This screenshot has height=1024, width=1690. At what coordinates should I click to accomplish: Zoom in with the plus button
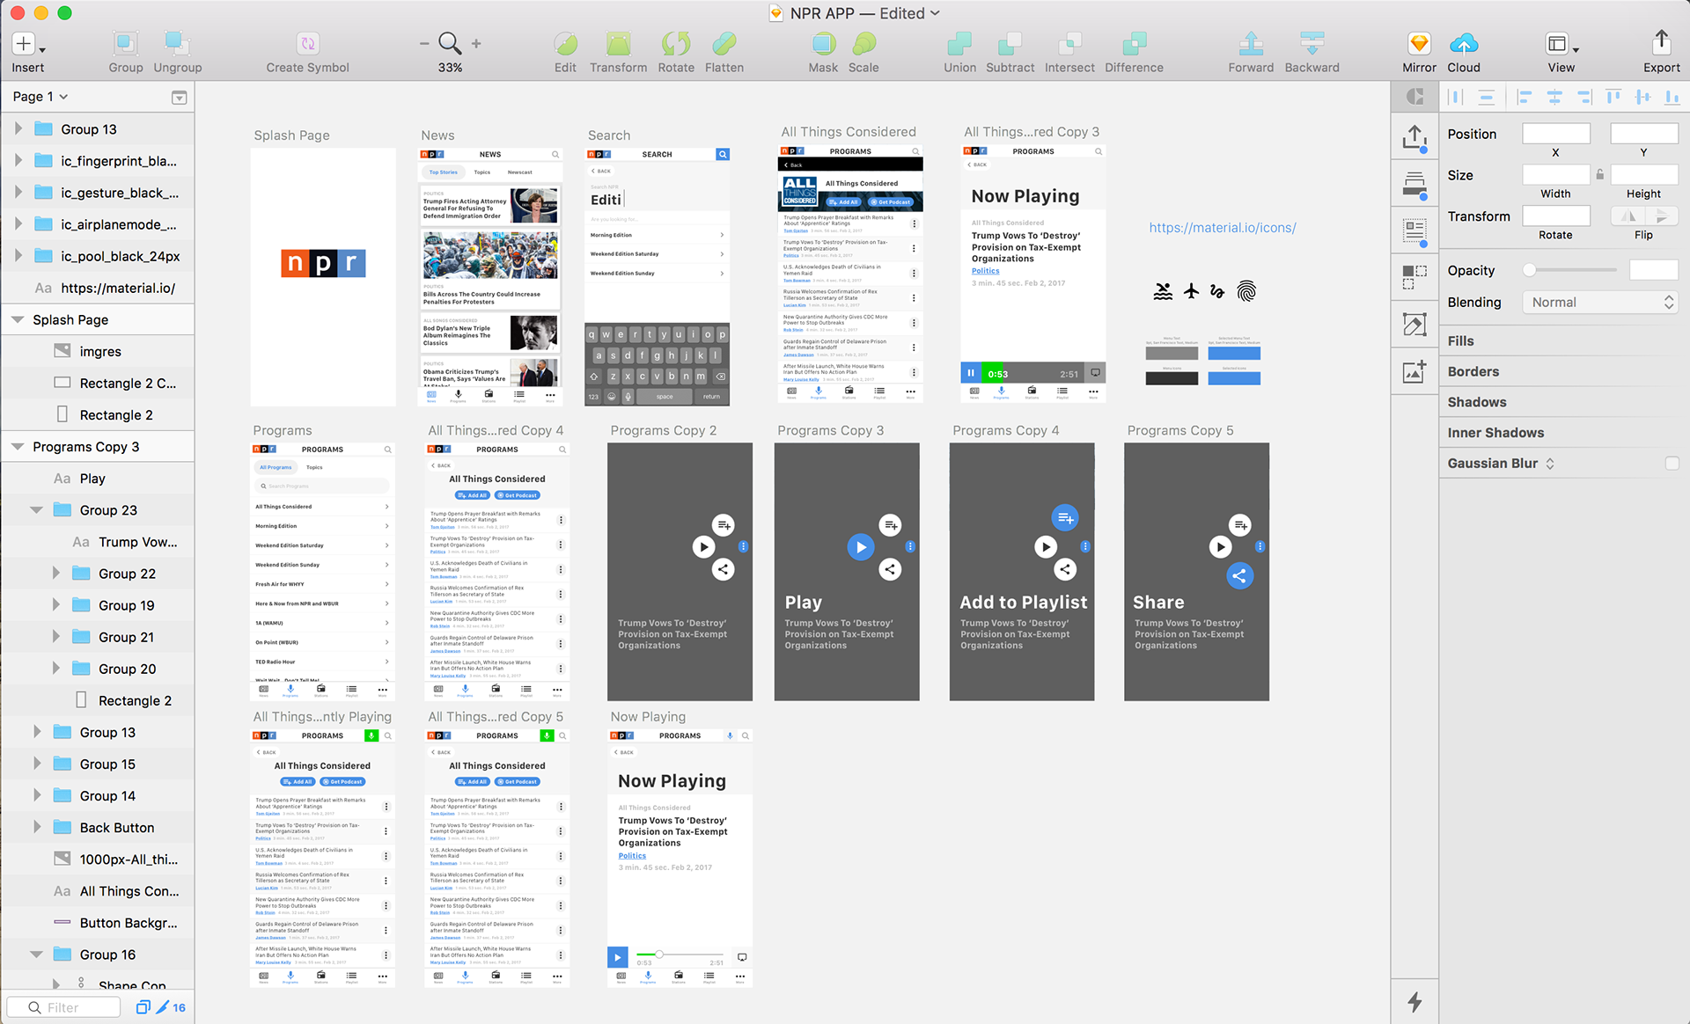476,43
